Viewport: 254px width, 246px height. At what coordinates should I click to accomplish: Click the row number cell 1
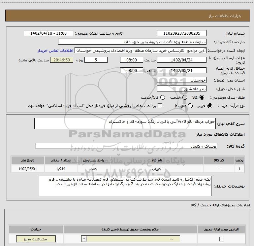click(x=239, y=169)
